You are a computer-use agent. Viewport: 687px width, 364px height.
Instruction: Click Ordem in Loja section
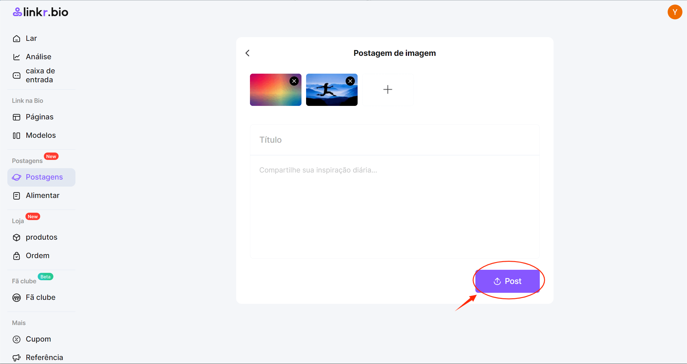point(38,255)
